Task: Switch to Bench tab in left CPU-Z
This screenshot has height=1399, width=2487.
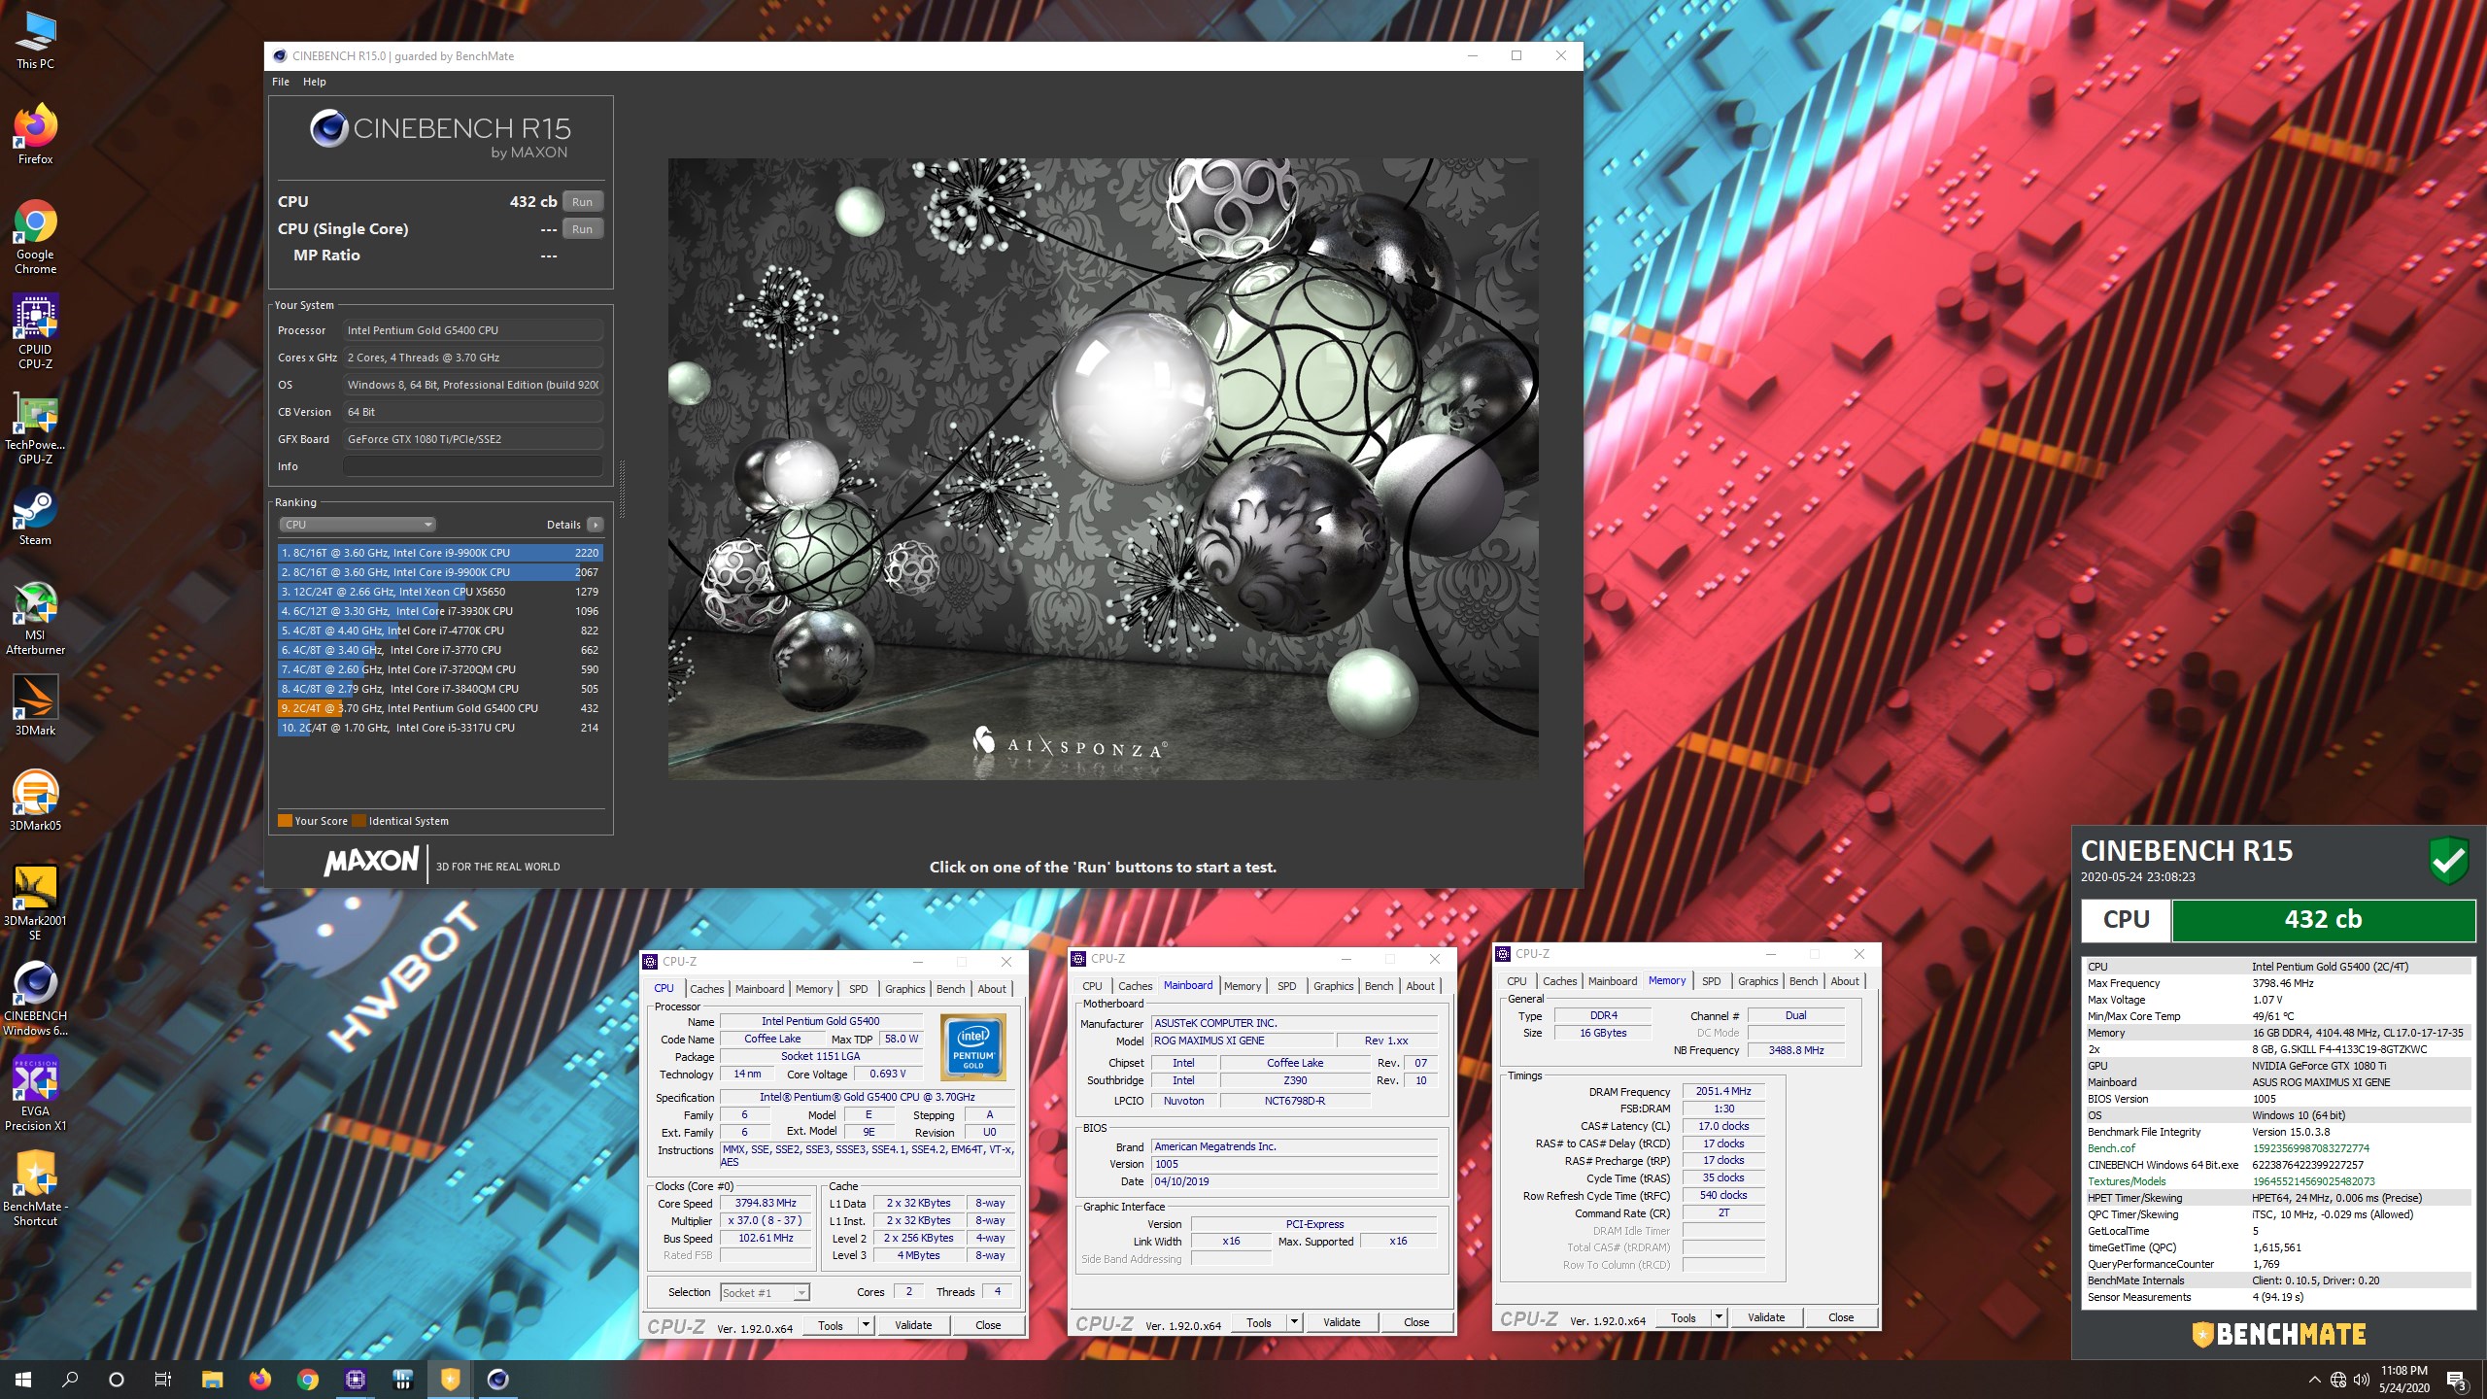Action: click(950, 989)
